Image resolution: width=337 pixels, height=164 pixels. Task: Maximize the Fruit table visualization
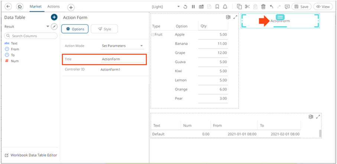pyautogui.click(x=235, y=17)
